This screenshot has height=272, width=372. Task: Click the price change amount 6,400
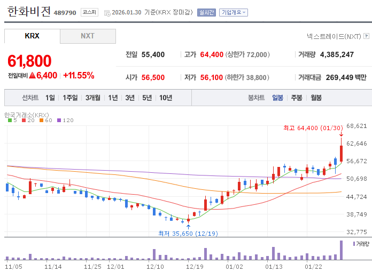coord(46,76)
